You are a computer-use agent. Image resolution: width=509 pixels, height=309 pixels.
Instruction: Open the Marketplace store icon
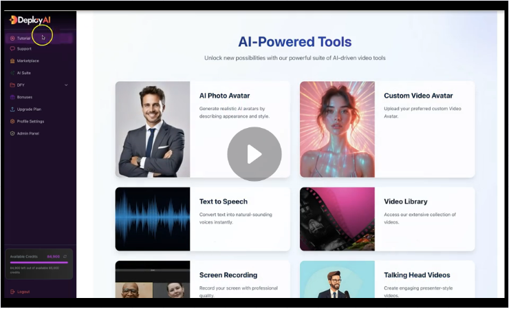pos(12,61)
